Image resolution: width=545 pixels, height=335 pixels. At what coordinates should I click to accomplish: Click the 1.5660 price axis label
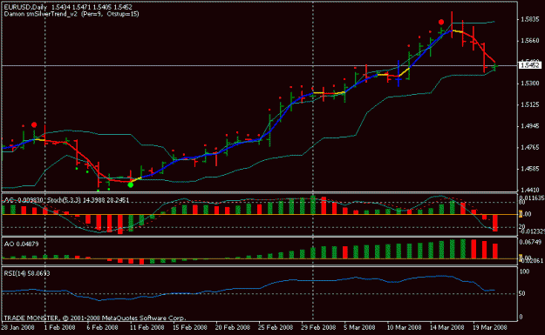point(530,41)
